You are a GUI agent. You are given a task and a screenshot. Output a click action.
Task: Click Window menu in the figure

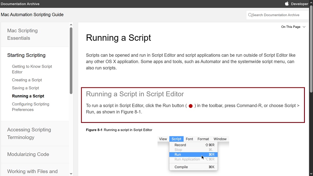click(220, 139)
